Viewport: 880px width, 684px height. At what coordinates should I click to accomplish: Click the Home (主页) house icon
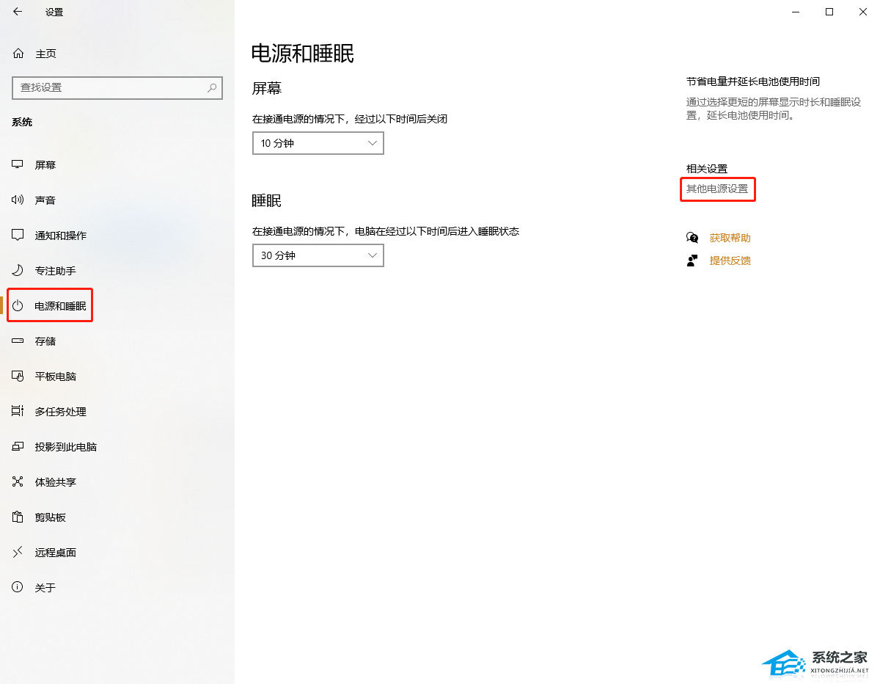[x=18, y=54]
